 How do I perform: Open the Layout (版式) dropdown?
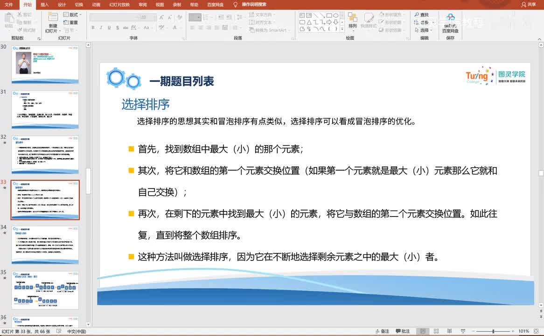point(72,14)
